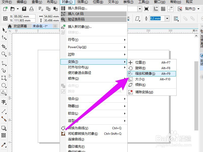Open a document with the Open icon
This screenshot has width=203, height=152.
point(13,9)
